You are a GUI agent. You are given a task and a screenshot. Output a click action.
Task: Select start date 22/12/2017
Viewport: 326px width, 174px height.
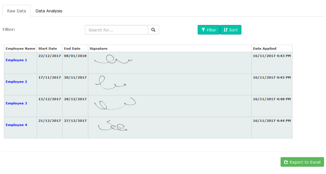click(50, 56)
